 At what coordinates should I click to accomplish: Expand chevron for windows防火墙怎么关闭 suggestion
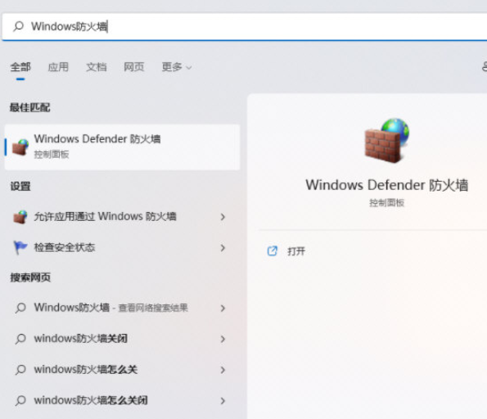(x=223, y=401)
